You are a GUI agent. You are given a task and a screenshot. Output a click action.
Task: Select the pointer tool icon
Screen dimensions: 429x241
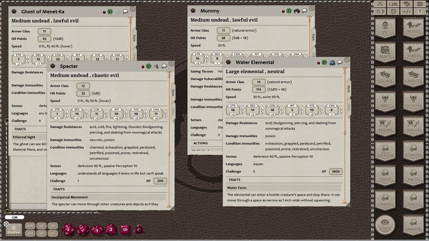[420, 11]
